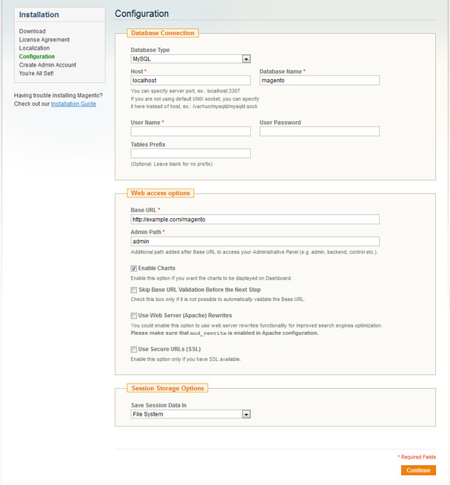Click the Base URL text field
Viewport: 450px width, 485px height.
(x=255, y=220)
